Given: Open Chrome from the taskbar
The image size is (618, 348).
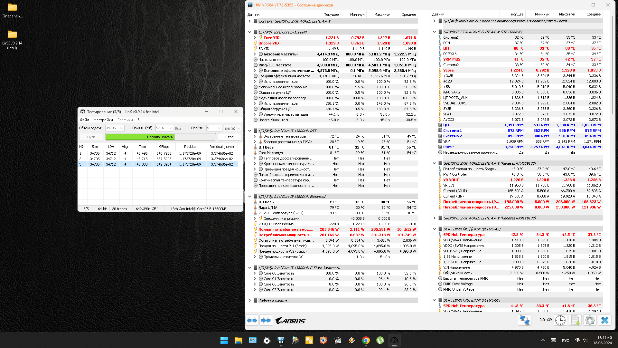Looking at the screenshot, I should (x=366, y=340).
